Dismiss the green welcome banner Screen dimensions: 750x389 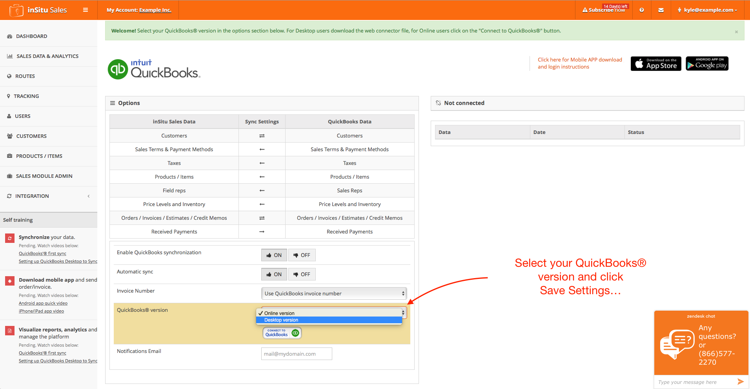click(736, 32)
